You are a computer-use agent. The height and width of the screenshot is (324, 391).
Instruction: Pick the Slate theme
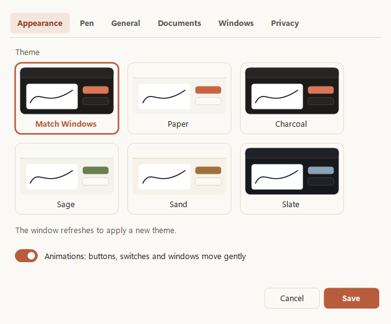(292, 179)
